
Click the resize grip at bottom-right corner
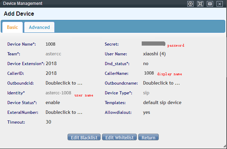[x=224, y=146]
